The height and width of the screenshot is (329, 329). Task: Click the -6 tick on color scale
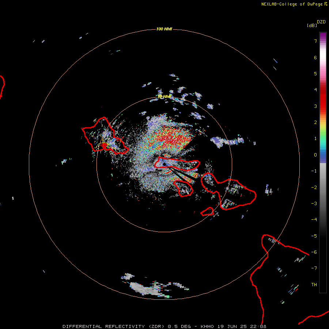[314, 252]
